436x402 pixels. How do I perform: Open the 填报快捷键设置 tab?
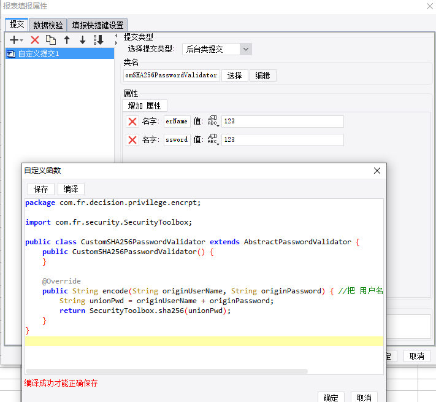click(x=98, y=25)
